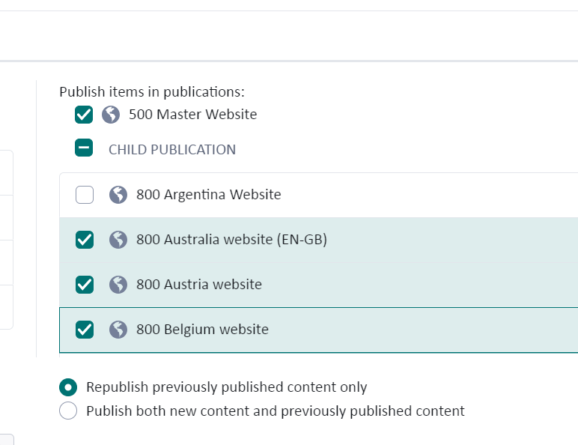578x445 pixels.
Task: Toggle the CHILD PUBLICATION checkbox
Action: pyautogui.click(x=84, y=148)
